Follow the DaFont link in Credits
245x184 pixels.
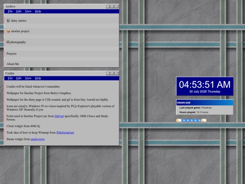click(59, 116)
